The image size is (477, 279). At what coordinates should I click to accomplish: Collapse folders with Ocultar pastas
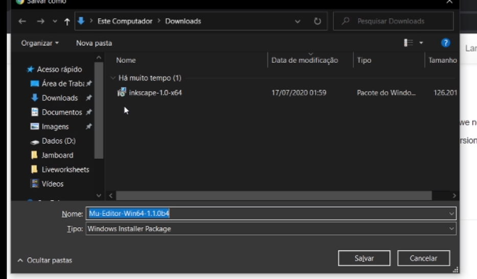tap(44, 260)
